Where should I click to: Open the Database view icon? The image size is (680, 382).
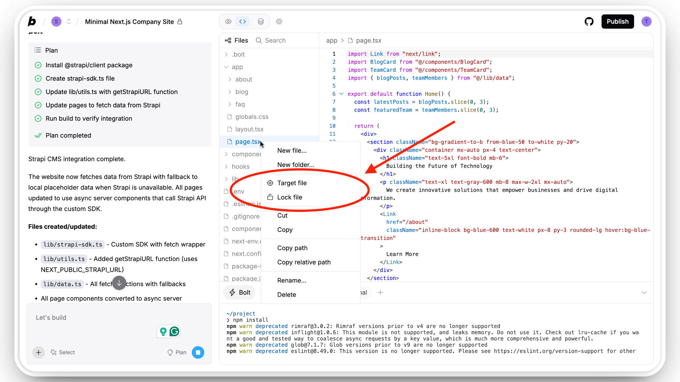coord(261,22)
